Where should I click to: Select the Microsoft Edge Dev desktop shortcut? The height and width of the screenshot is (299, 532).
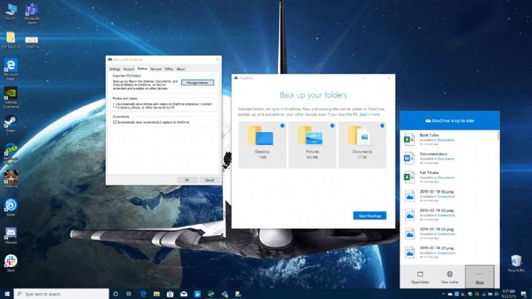pyautogui.click(x=11, y=153)
